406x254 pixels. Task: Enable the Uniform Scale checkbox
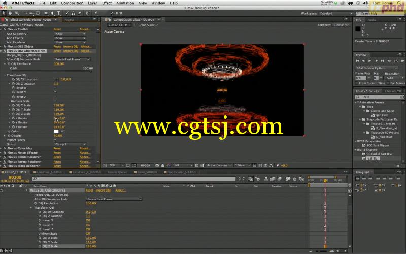(x=55, y=101)
